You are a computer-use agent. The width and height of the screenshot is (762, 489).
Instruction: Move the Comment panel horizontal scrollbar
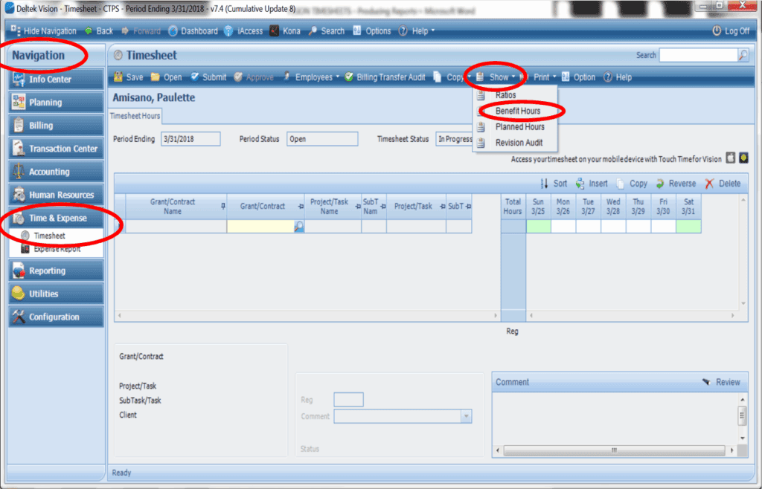[614, 450]
